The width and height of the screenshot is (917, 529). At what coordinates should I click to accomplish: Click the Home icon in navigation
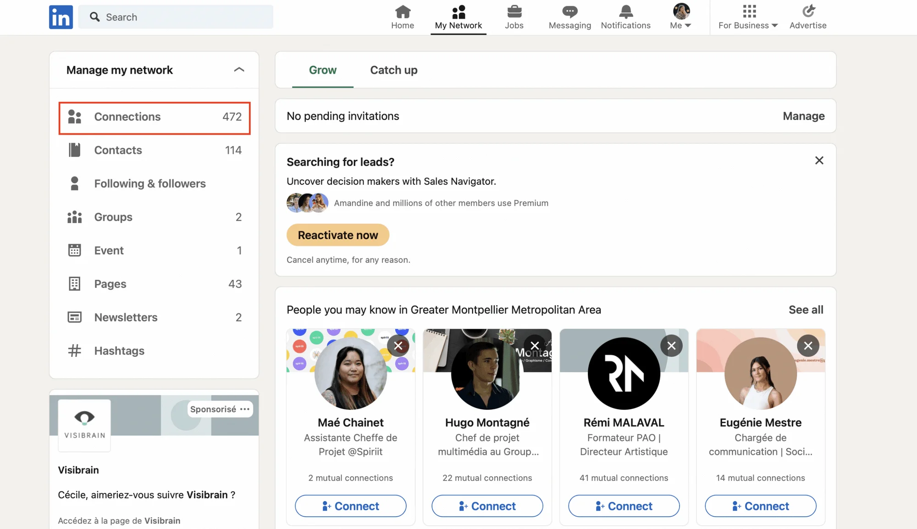coord(403,11)
